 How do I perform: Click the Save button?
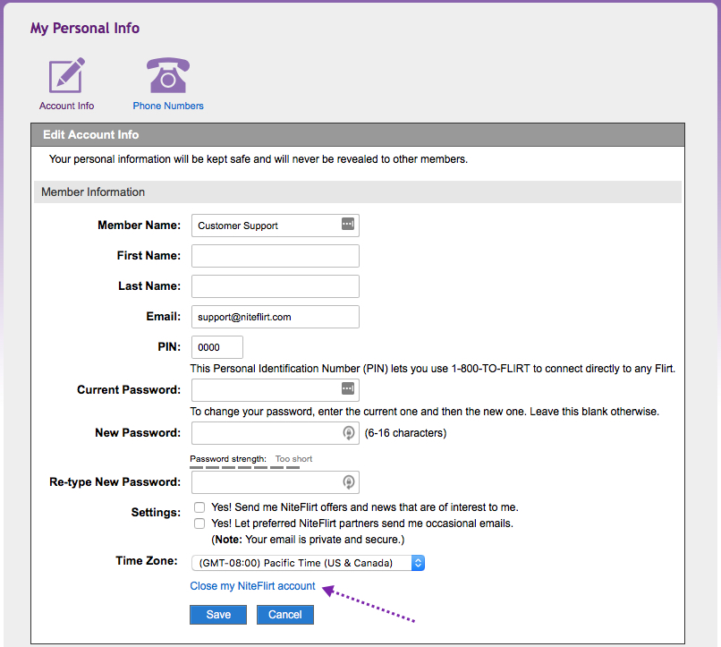coord(218,615)
